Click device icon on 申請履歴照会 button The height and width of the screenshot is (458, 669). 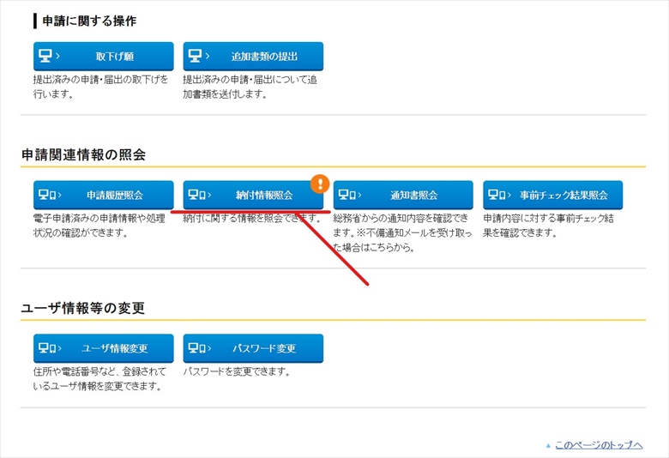47,195
